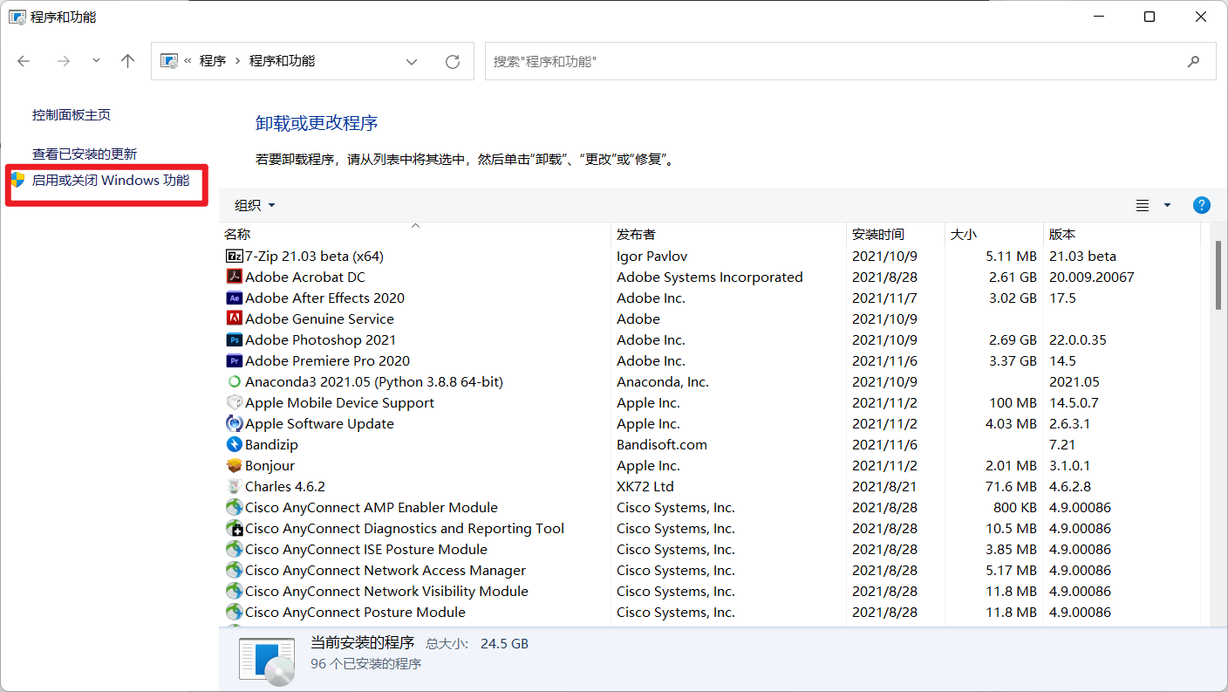Click version value 20.009.20067
Viewport: 1228px width, 692px height.
[x=1092, y=277]
